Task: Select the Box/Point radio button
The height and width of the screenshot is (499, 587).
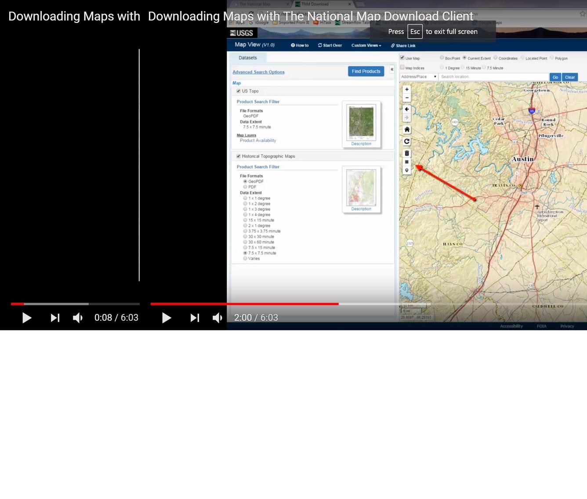Action: 441,58
